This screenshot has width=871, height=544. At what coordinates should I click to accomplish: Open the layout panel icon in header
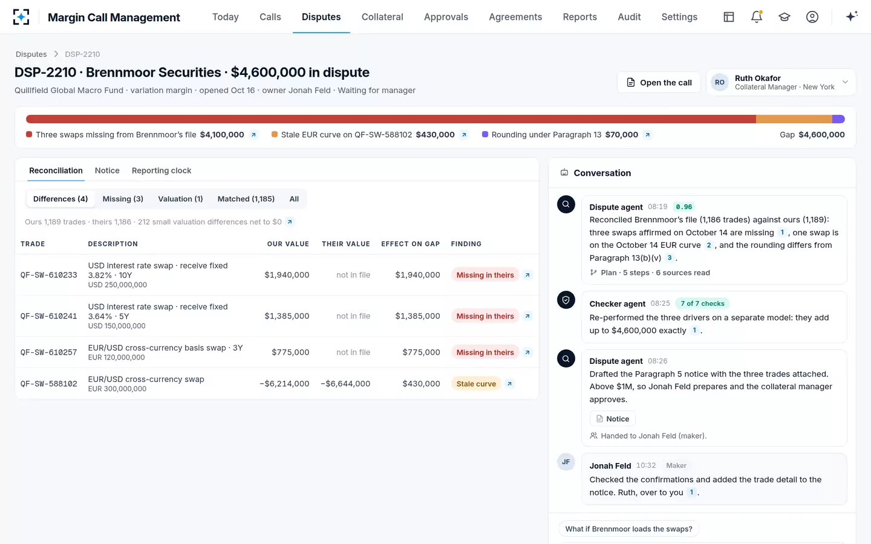(729, 17)
